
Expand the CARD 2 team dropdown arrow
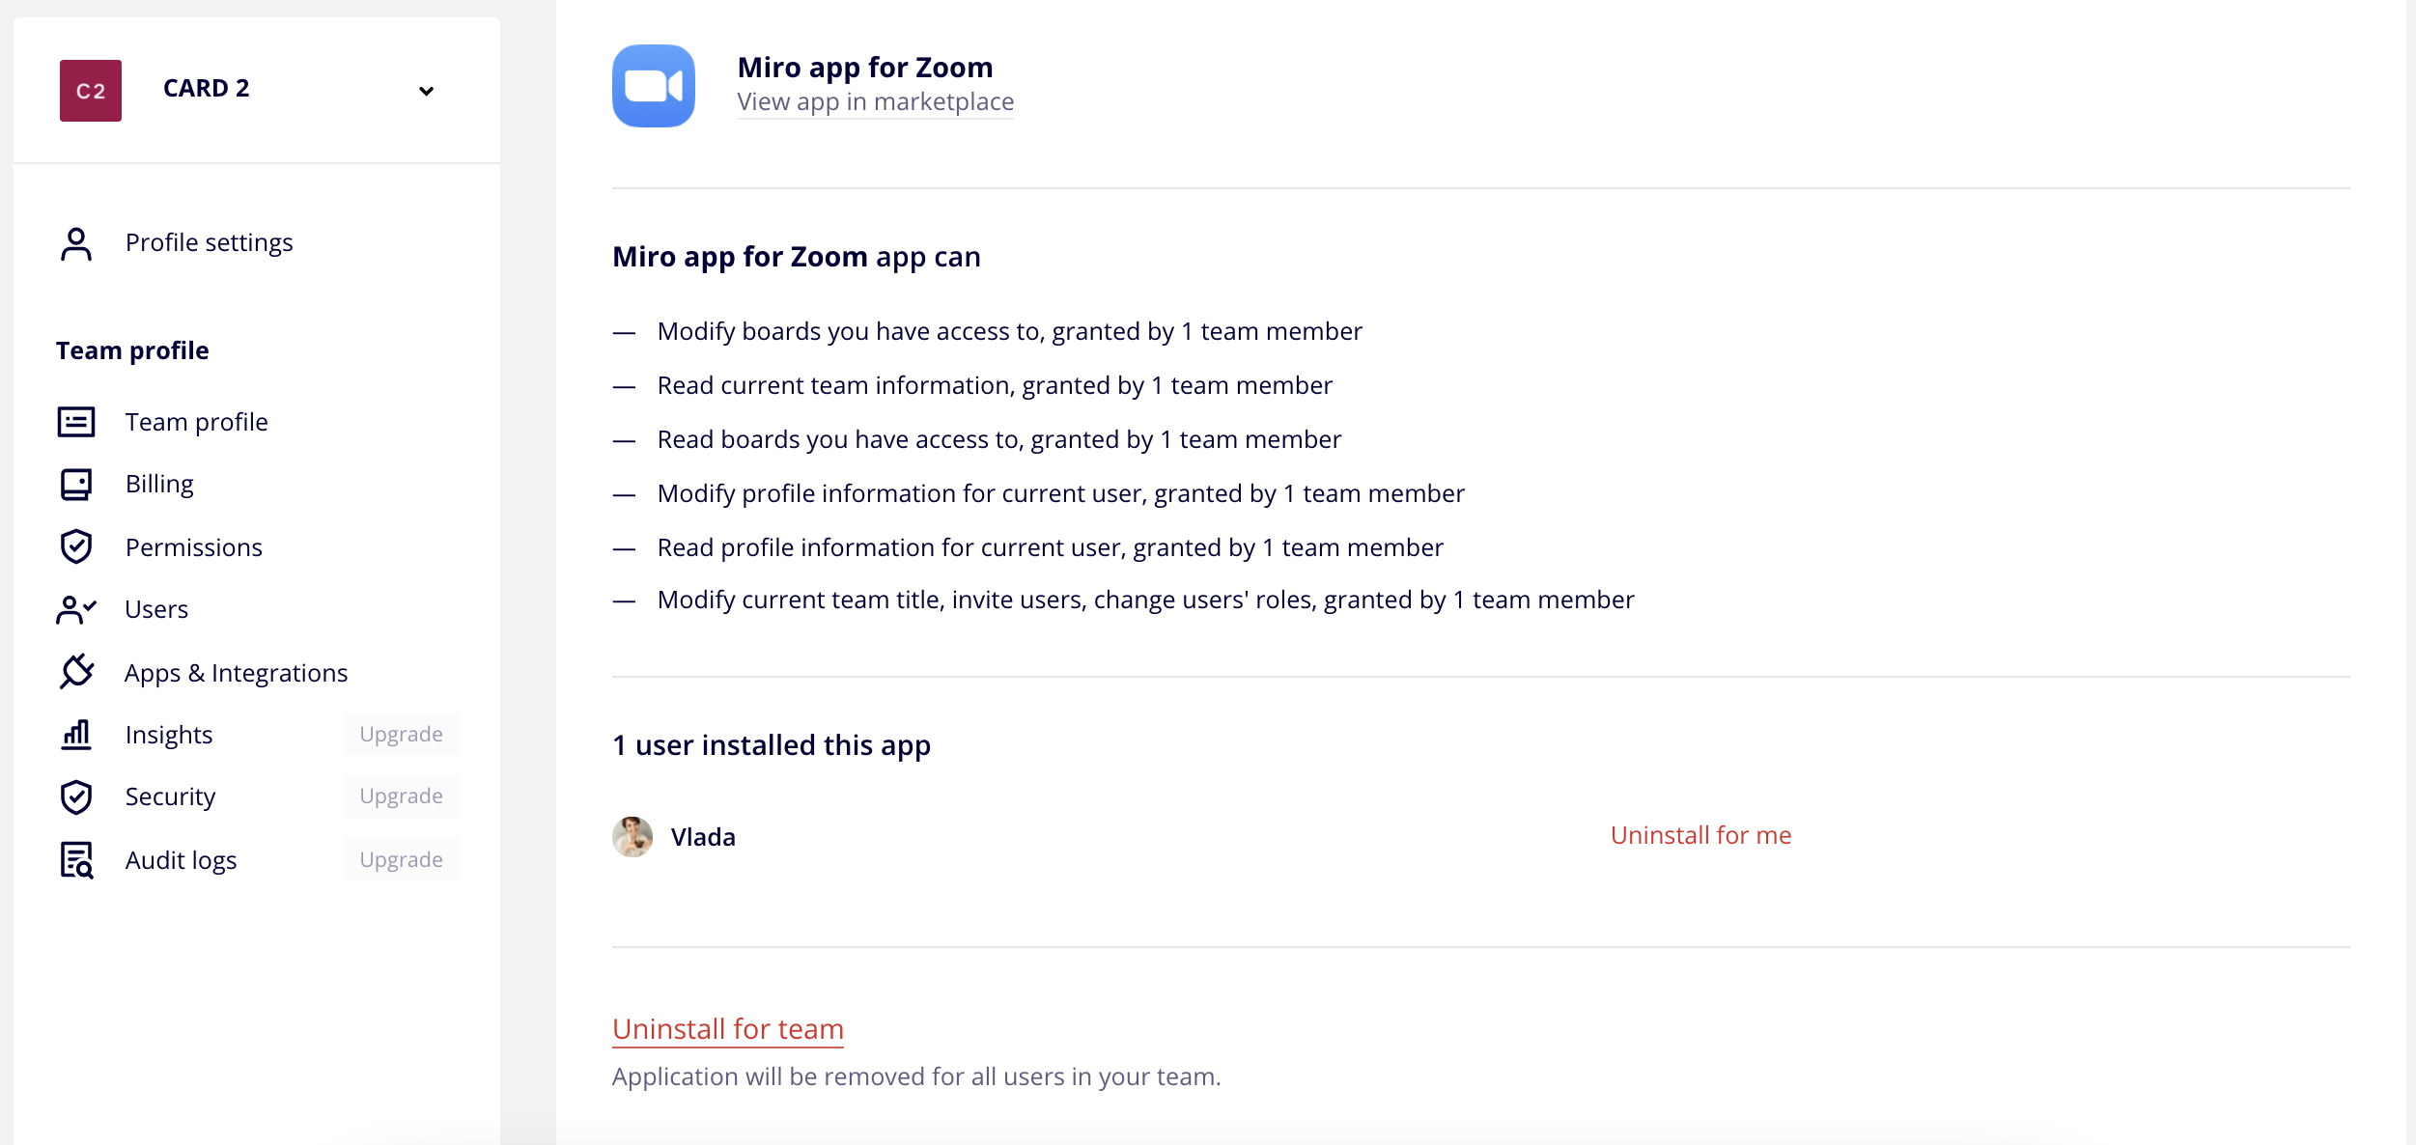[426, 91]
